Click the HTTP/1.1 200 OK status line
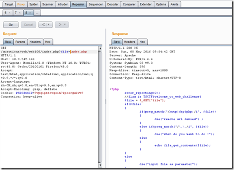The width and height of the screenshot is (234, 170). 124,48
